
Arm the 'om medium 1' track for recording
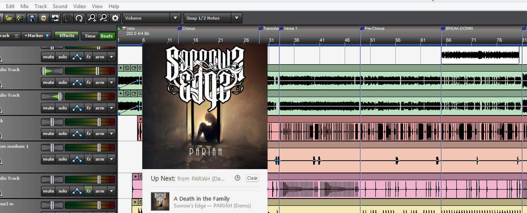tap(100, 159)
